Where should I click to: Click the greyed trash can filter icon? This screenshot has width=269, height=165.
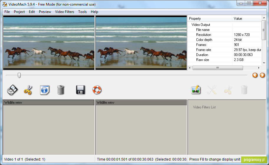(244, 90)
